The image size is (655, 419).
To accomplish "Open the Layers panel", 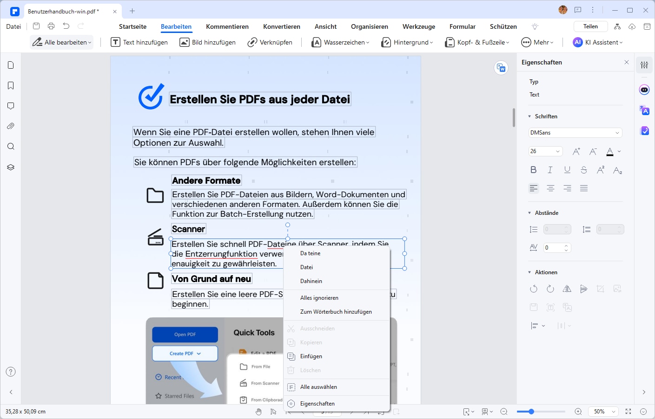I will [x=11, y=167].
